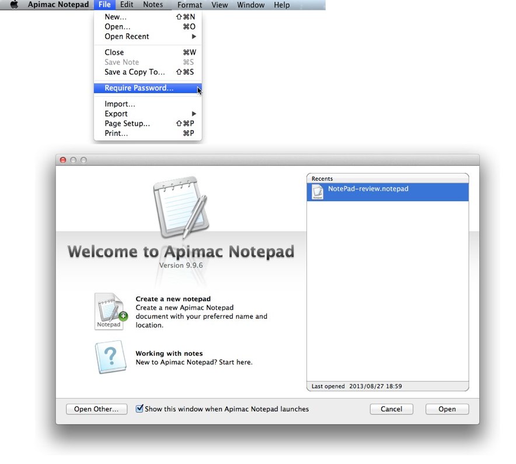Click the Open button in welcome window
This screenshot has height=464, width=516.
tap(447, 409)
